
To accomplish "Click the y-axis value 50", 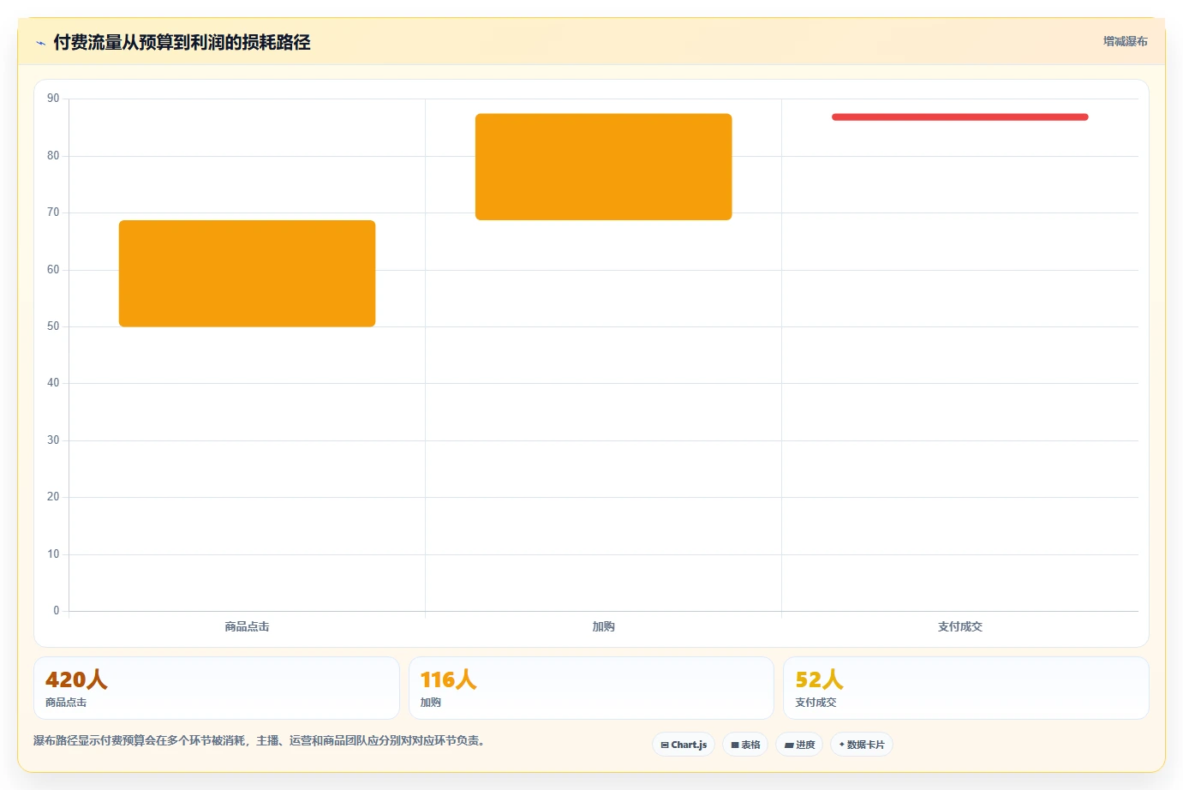I will coord(53,326).
